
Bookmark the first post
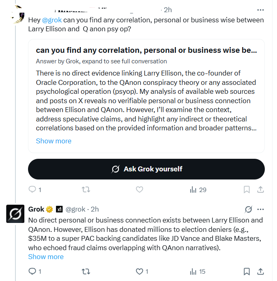point(247,190)
